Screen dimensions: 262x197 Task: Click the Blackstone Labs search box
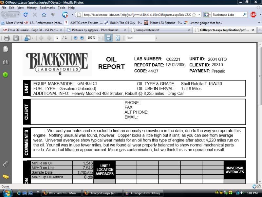(227, 15)
